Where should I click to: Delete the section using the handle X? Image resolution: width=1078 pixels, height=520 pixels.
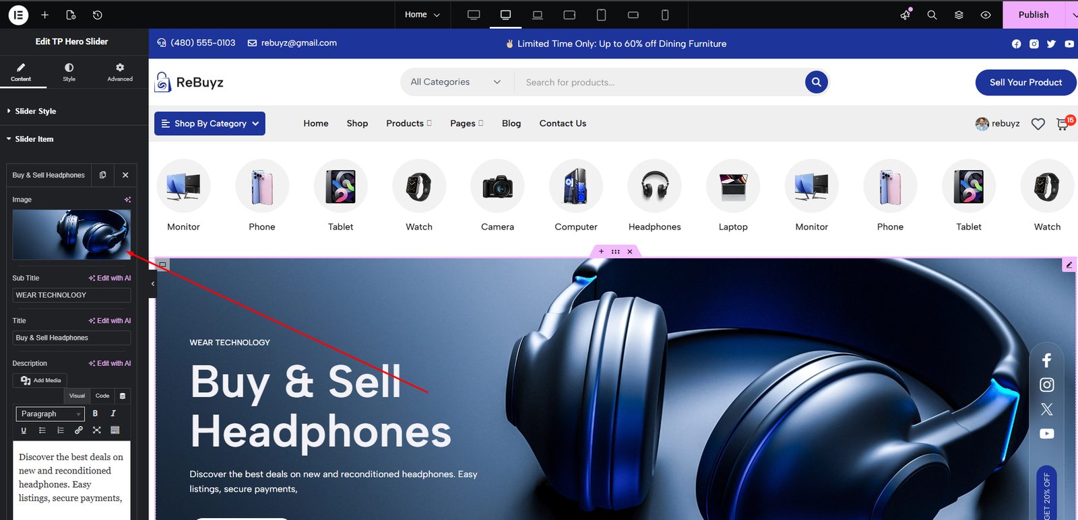[x=630, y=252]
